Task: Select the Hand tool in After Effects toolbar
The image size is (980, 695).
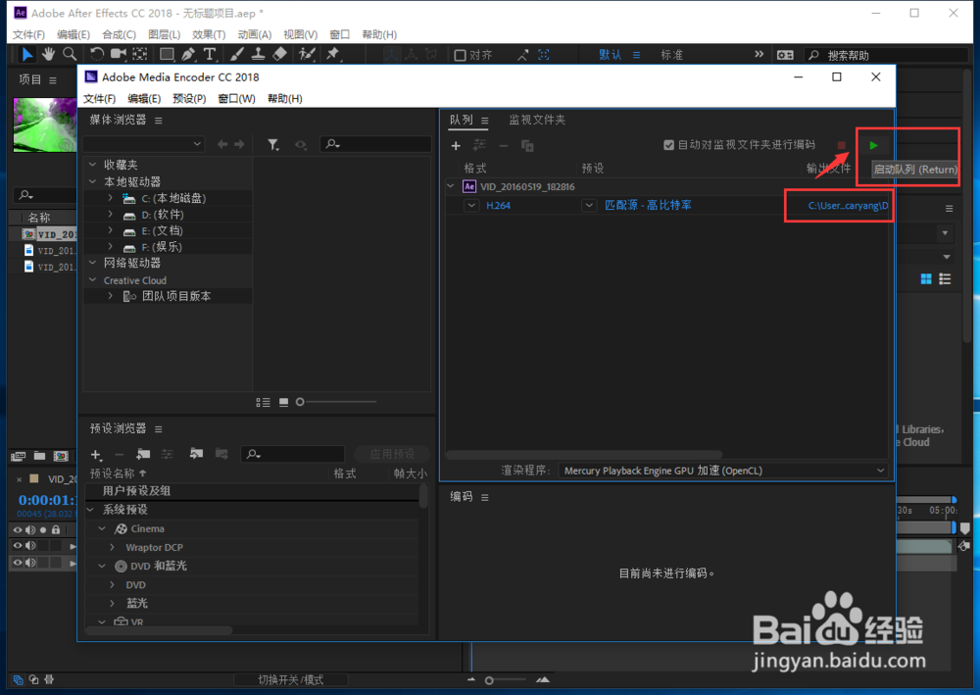Action: pos(48,54)
